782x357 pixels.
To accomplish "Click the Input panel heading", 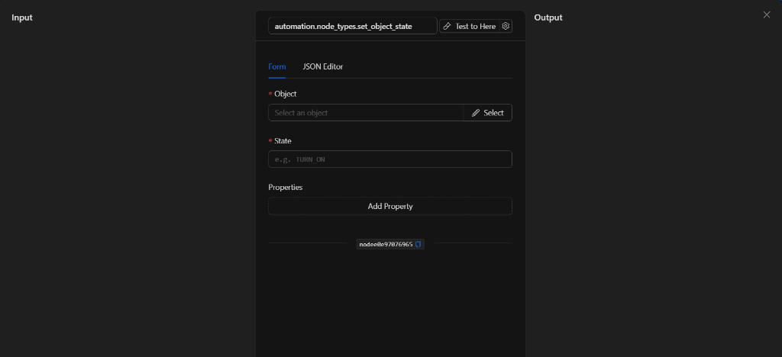I will pos(22,18).
